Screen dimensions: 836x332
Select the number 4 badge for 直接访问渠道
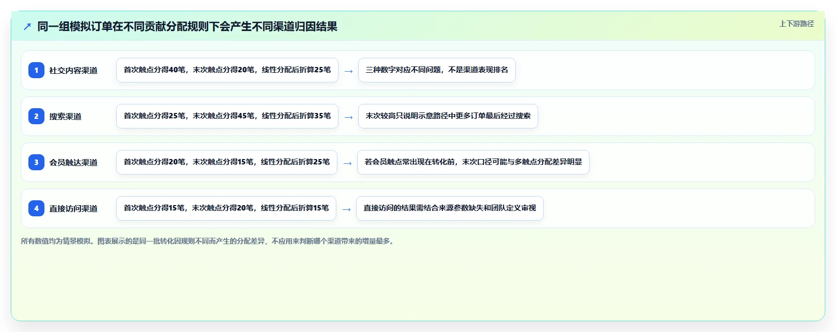[x=36, y=208]
